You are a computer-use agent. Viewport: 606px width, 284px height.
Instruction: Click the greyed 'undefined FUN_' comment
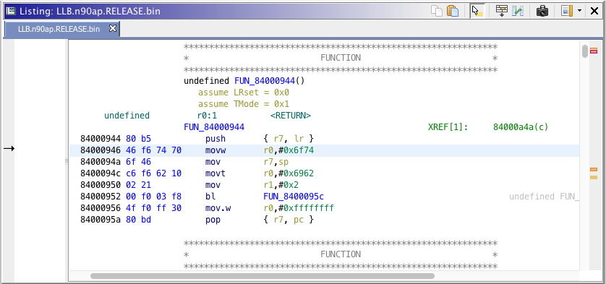[x=544, y=197]
